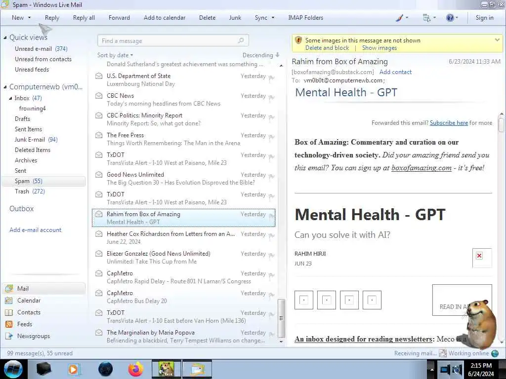Viewport: 506px width, 379px height.
Task: Click Reply all in the toolbar
Action: click(84, 18)
